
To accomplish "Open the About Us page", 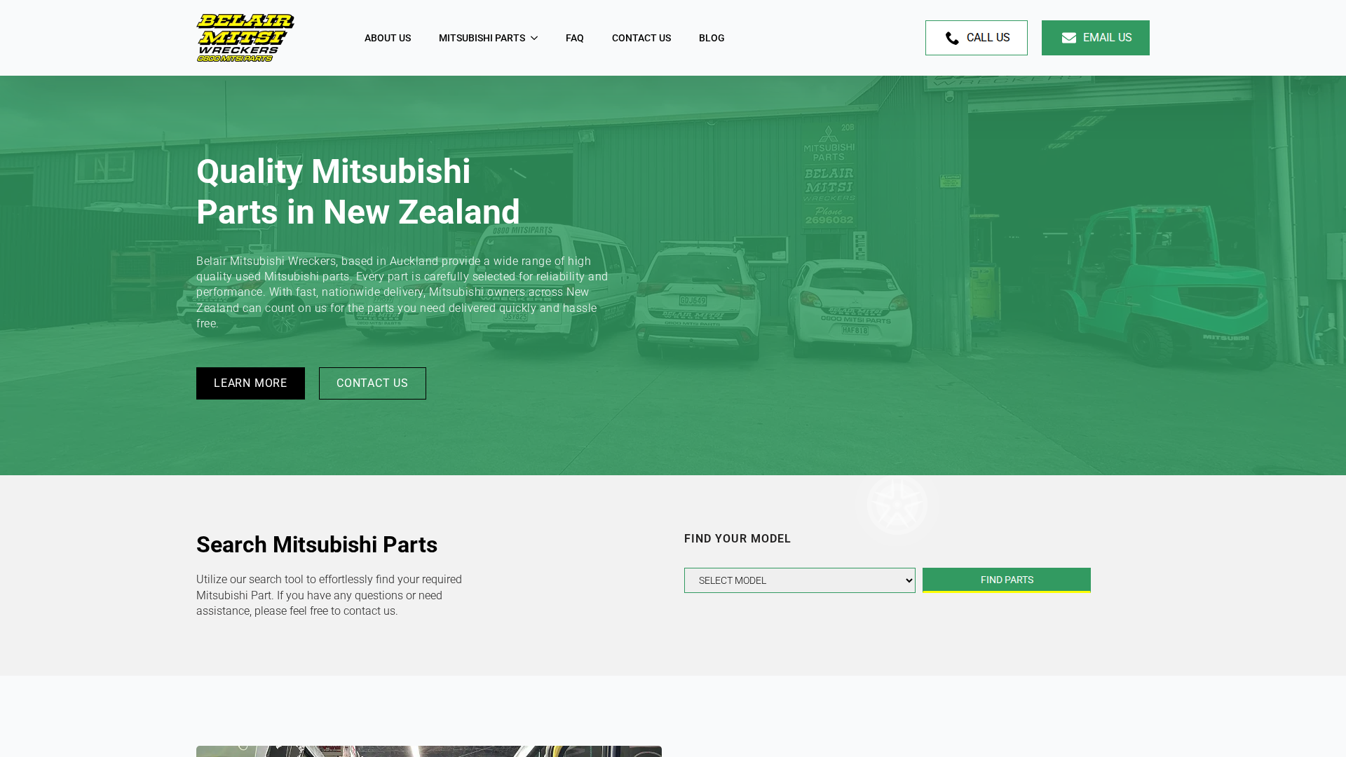I will [388, 38].
